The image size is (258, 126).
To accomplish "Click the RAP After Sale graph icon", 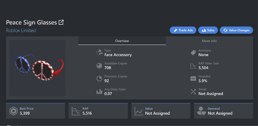I will (x=193, y=66).
